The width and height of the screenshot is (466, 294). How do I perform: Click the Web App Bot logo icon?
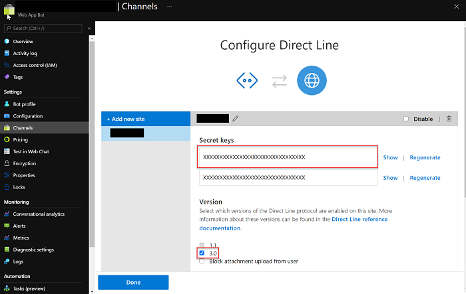[9, 10]
